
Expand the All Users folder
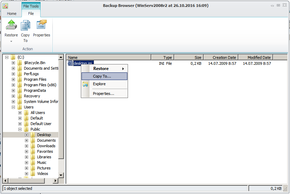20,113
